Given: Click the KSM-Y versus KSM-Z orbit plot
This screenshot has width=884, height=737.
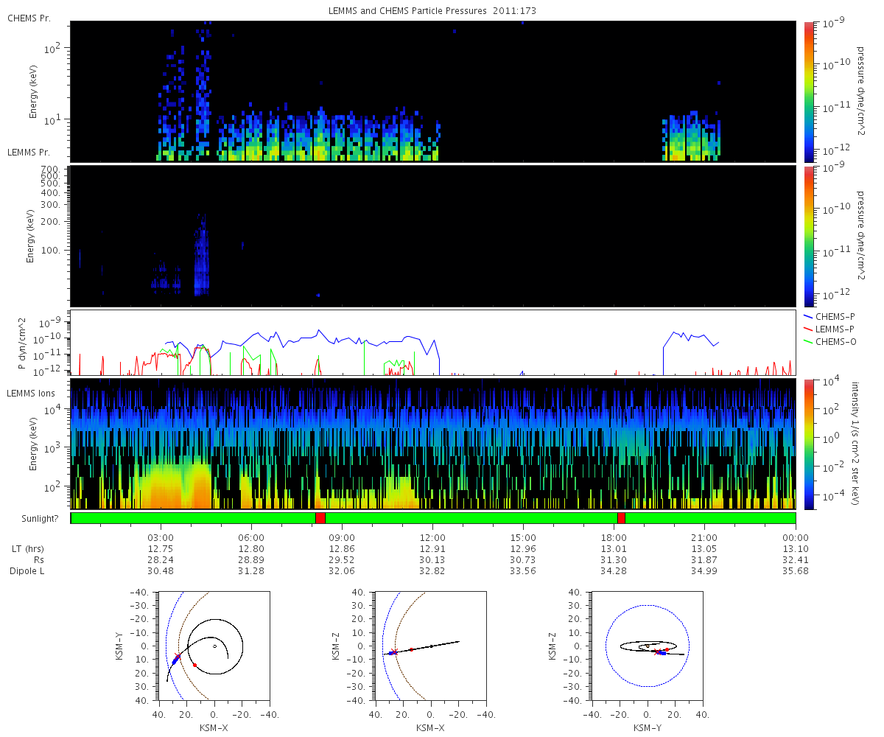Looking at the screenshot, I should tap(647, 646).
